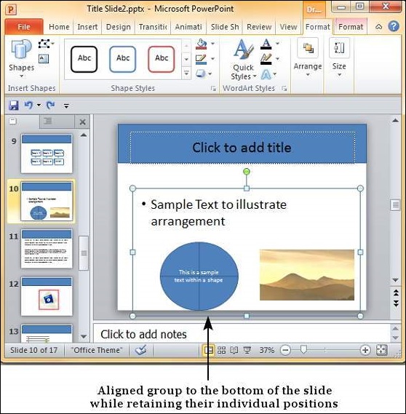406x414 pixels.
Task: Fit slide to current window
Action: click(382, 351)
